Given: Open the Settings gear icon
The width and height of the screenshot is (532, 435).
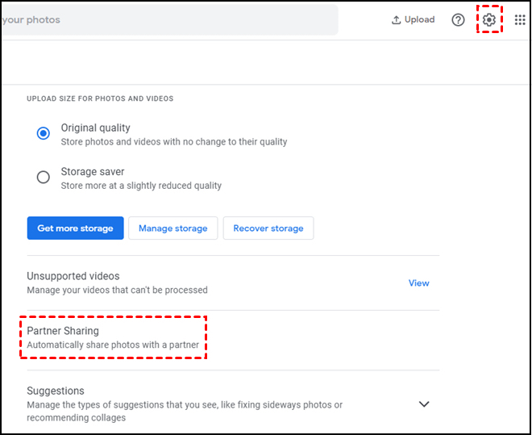Looking at the screenshot, I should pyautogui.click(x=489, y=19).
